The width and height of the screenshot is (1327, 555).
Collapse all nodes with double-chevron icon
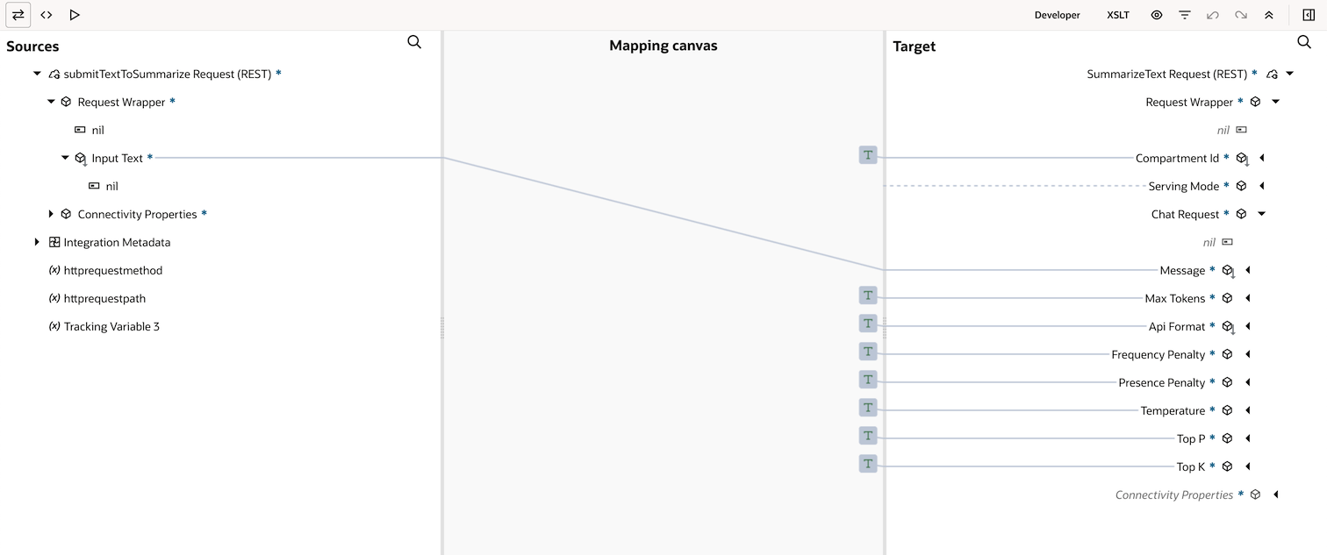point(1269,15)
